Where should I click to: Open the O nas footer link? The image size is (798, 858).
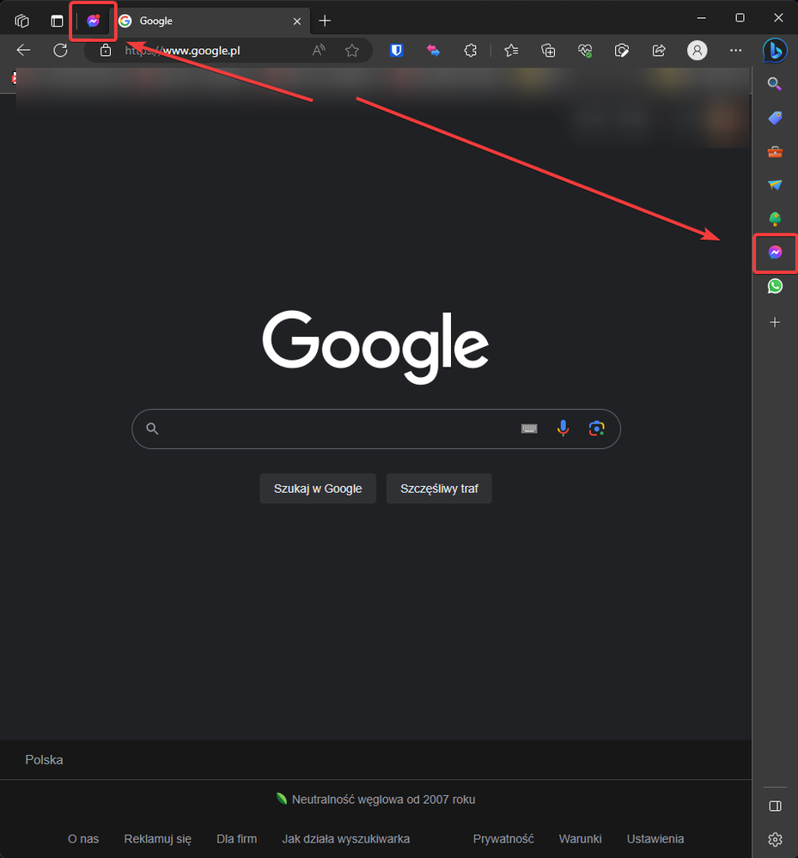coord(83,839)
